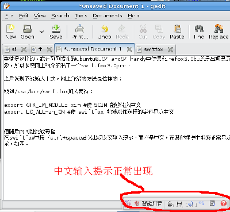Close the Unsaved Document 1 tab
Screen dimensions: 230x212
coord(129,49)
